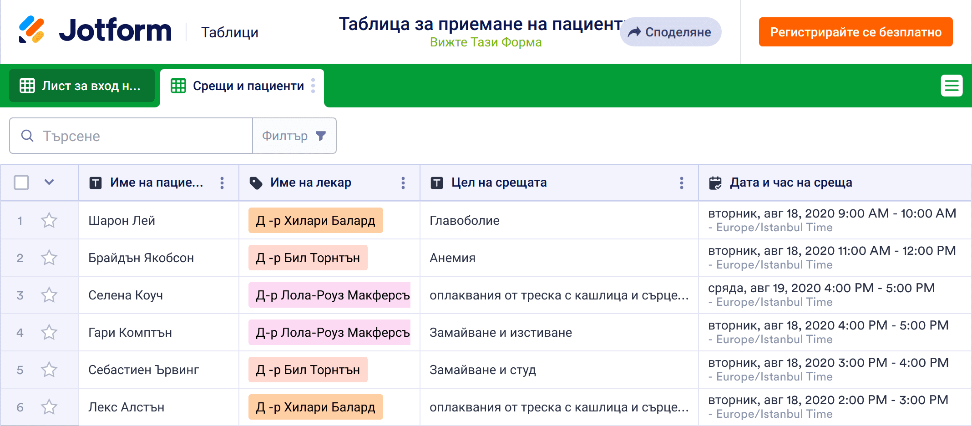This screenshot has height=426, width=972.
Task: Open Име на лекар column options menu
Action: tap(403, 183)
